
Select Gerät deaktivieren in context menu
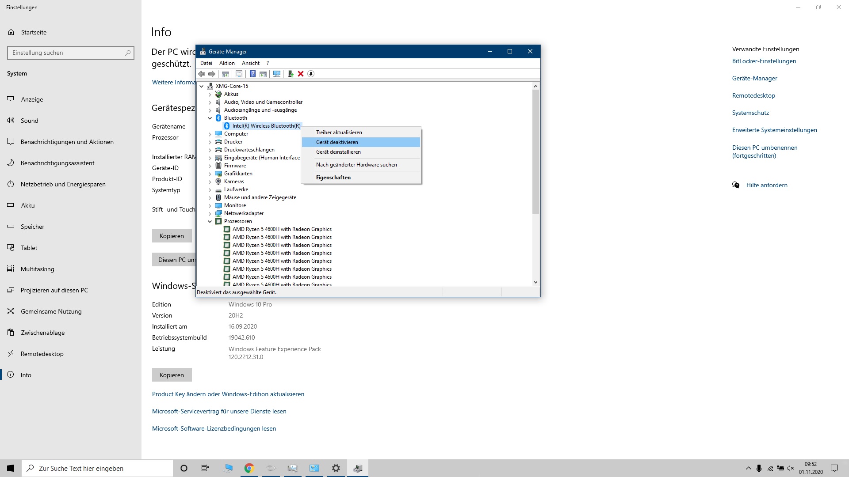coord(337,142)
